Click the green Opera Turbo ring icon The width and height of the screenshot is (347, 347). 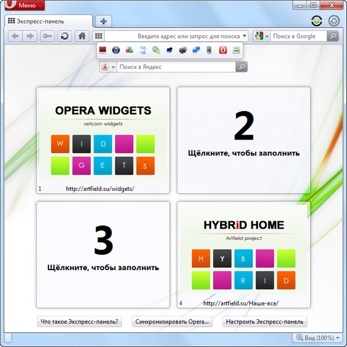coord(317,21)
